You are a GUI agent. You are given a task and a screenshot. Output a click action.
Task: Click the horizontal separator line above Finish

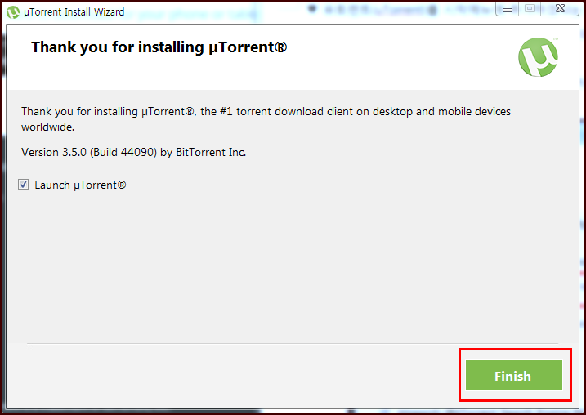[293, 343]
